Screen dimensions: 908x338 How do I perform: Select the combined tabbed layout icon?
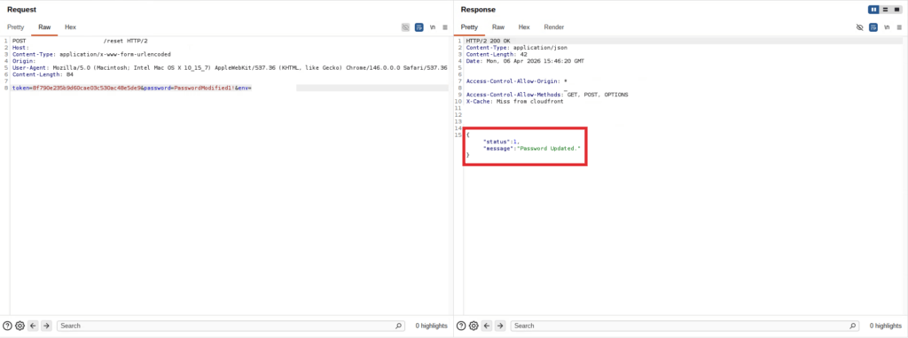pos(896,10)
